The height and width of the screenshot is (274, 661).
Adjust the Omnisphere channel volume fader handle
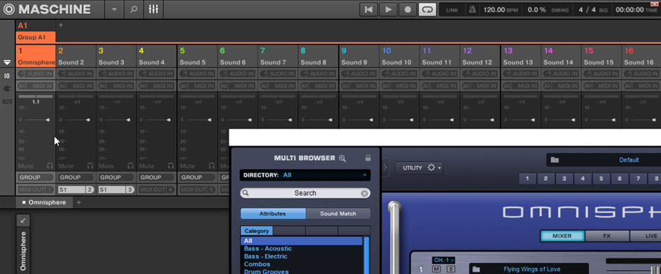coord(48,120)
